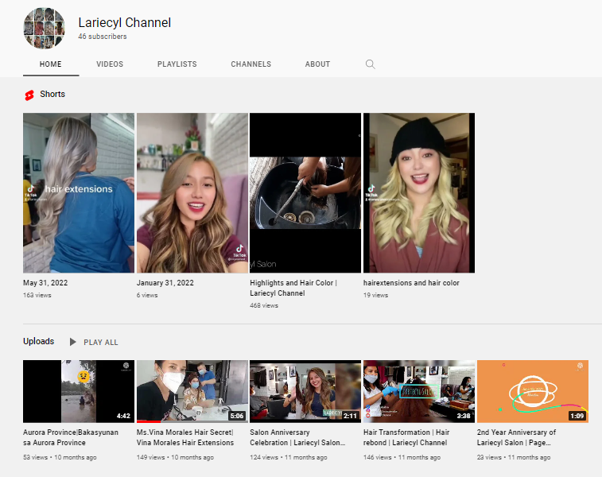Click the 2:11 duration badge
Viewport: 602px width, 477px height.
[x=350, y=416]
